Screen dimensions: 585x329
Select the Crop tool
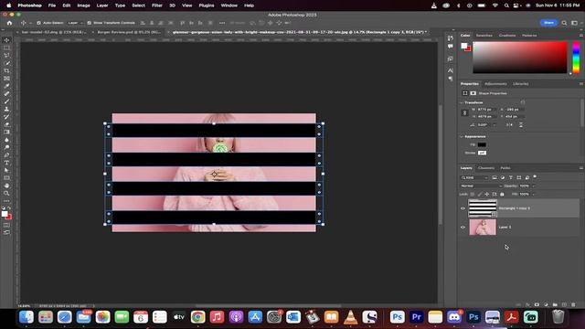6,70
